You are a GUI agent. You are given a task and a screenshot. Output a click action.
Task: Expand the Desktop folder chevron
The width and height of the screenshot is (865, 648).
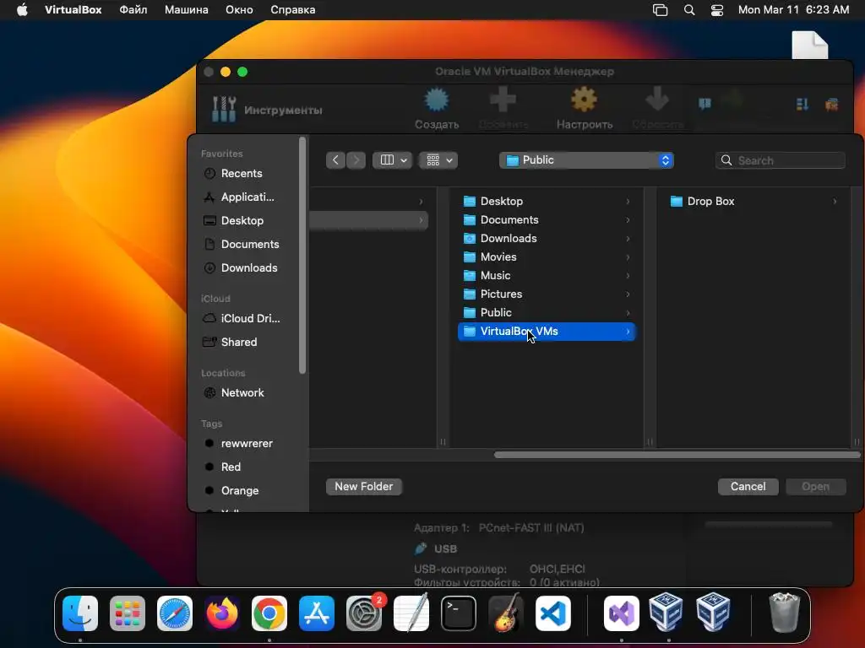point(628,201)
